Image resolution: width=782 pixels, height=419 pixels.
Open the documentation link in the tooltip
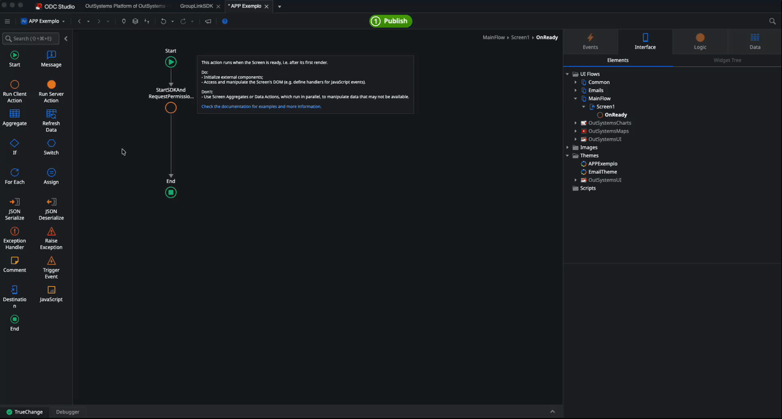coord(261,106)
